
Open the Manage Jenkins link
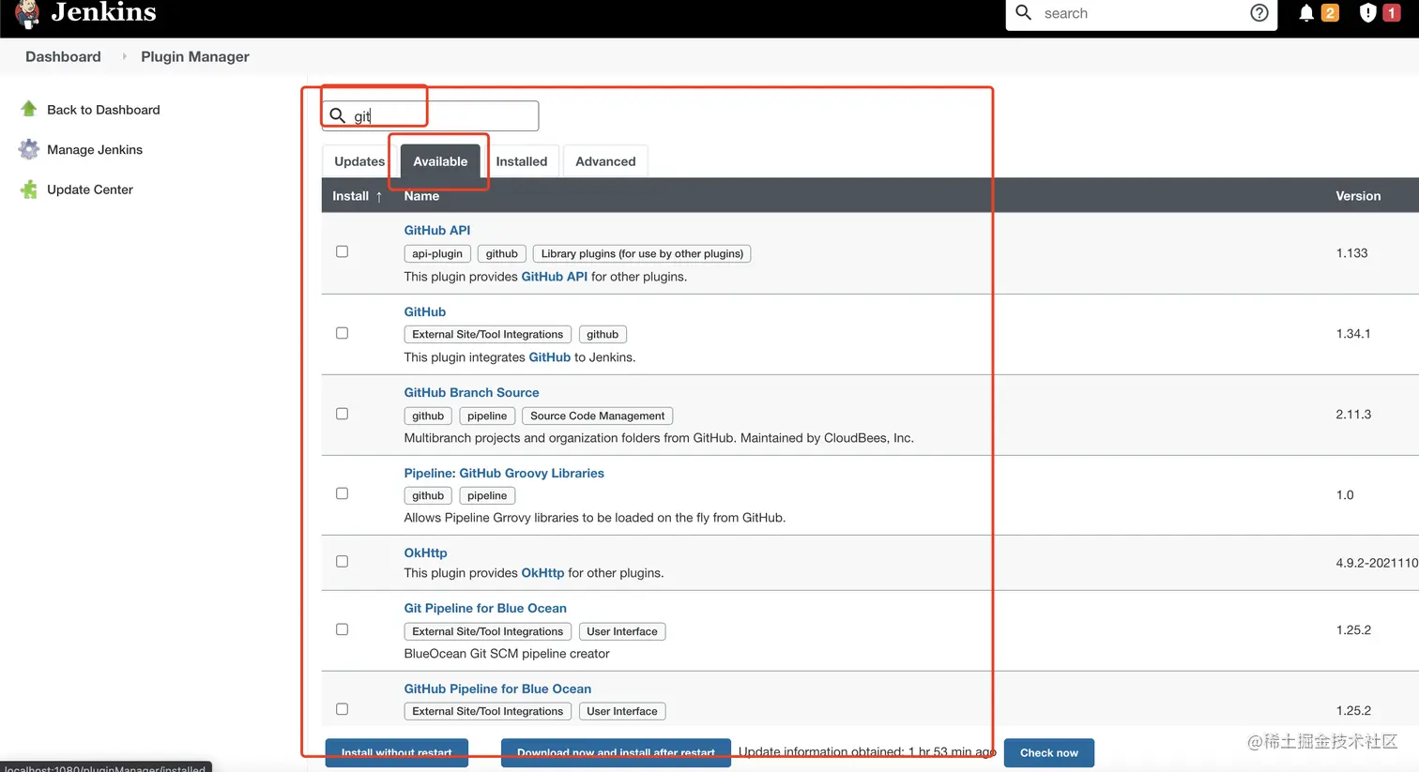[x=95, y=149]
